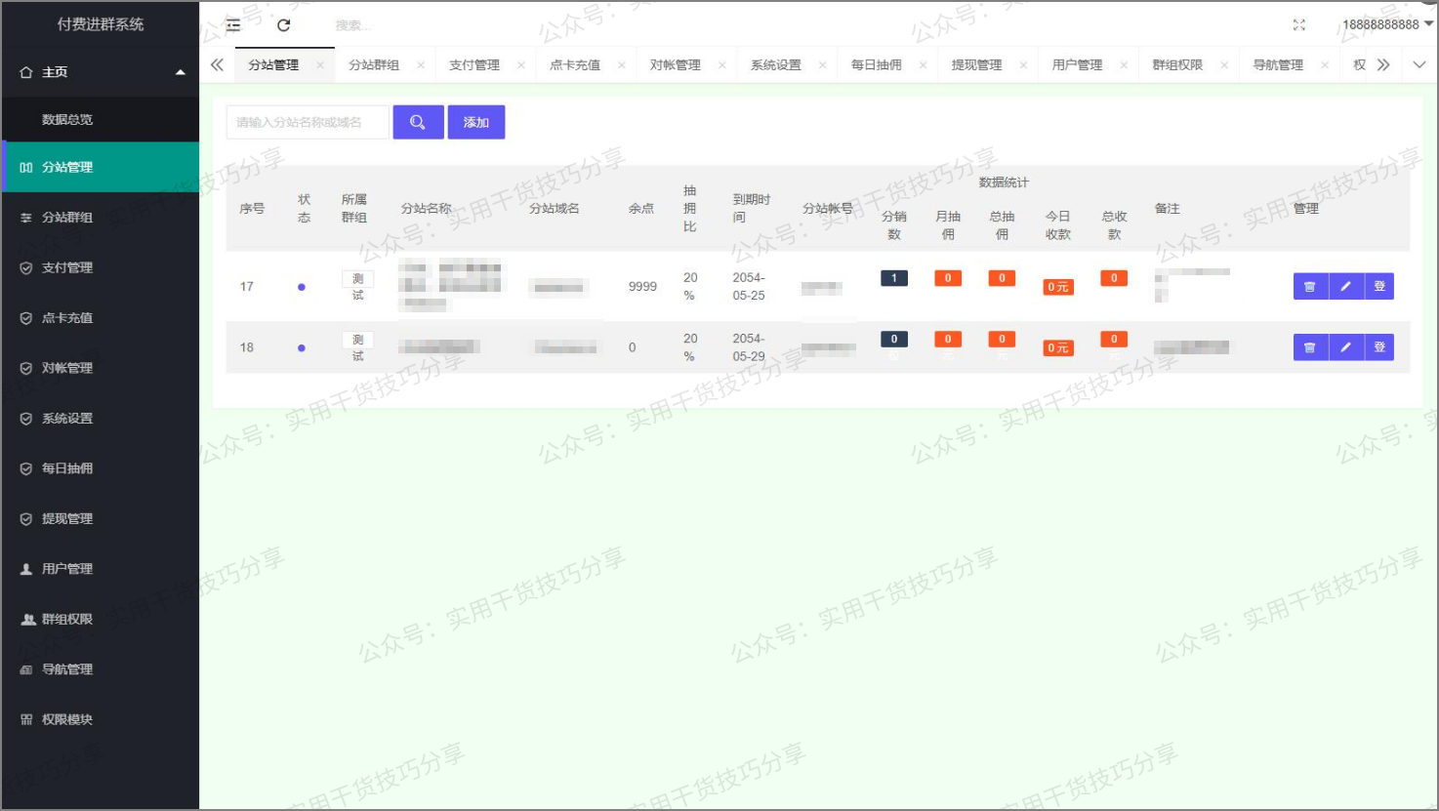
Task: Click the subsite name search input field
Action: pos(307,122)
